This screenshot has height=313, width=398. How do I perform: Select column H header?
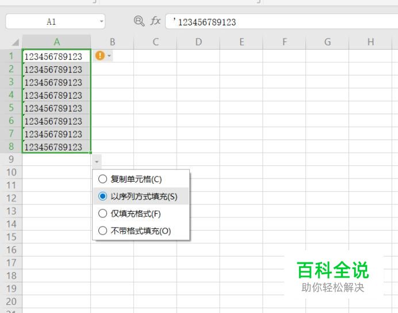point(370,42)
